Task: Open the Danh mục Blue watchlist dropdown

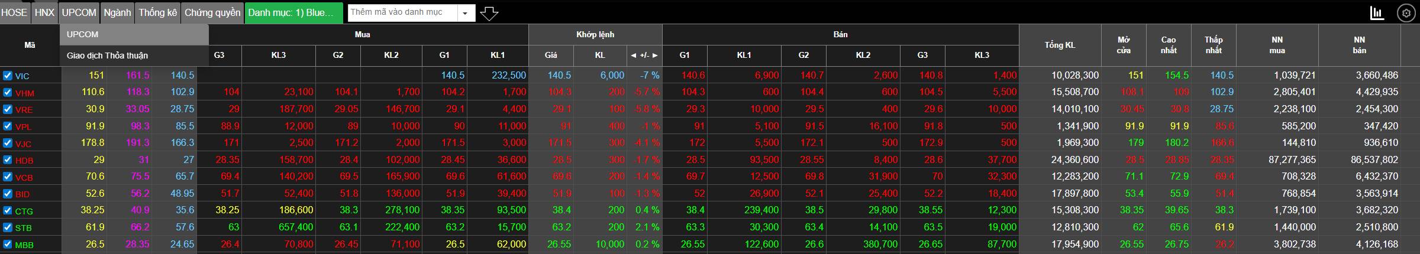Action: (294, 12)
